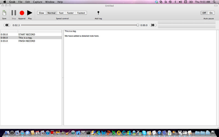Select Fastest playback speed
The height and width of the screenshot is (137, 219).
(x=81, y=13)
